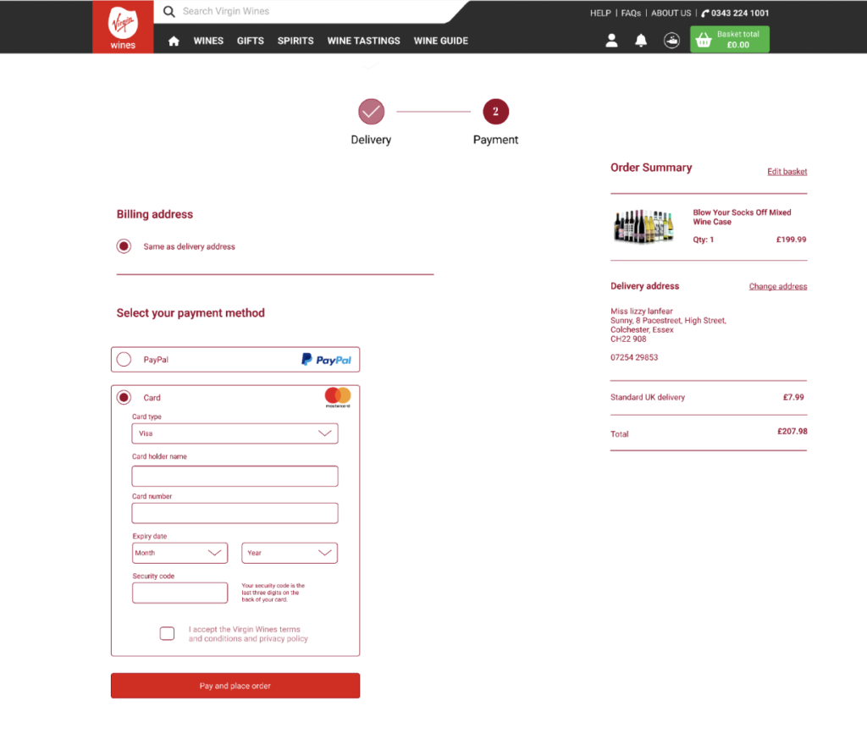Select the Card payment radio
867x750 pixels.
[124, 397]
